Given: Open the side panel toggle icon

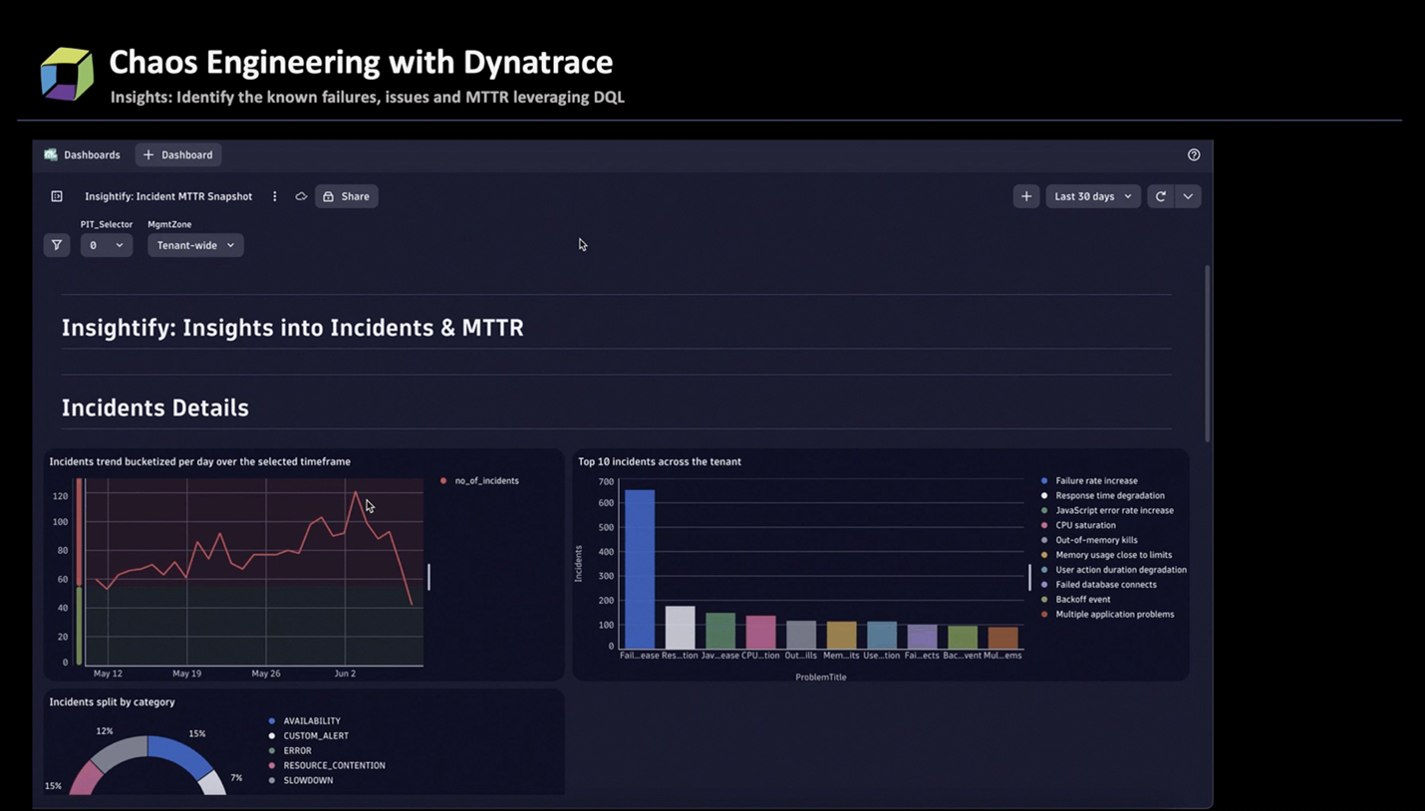Looking at the screenshot, I should (57, 196).
